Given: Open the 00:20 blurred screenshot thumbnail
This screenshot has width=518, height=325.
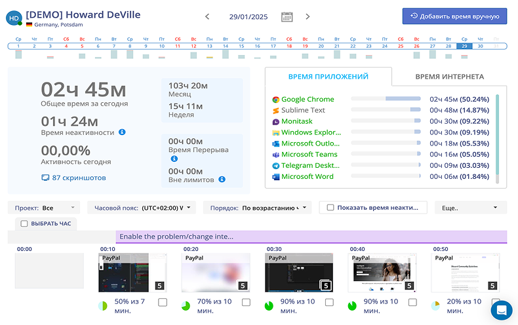Looking at the screenshot, I should click(216, 273).
